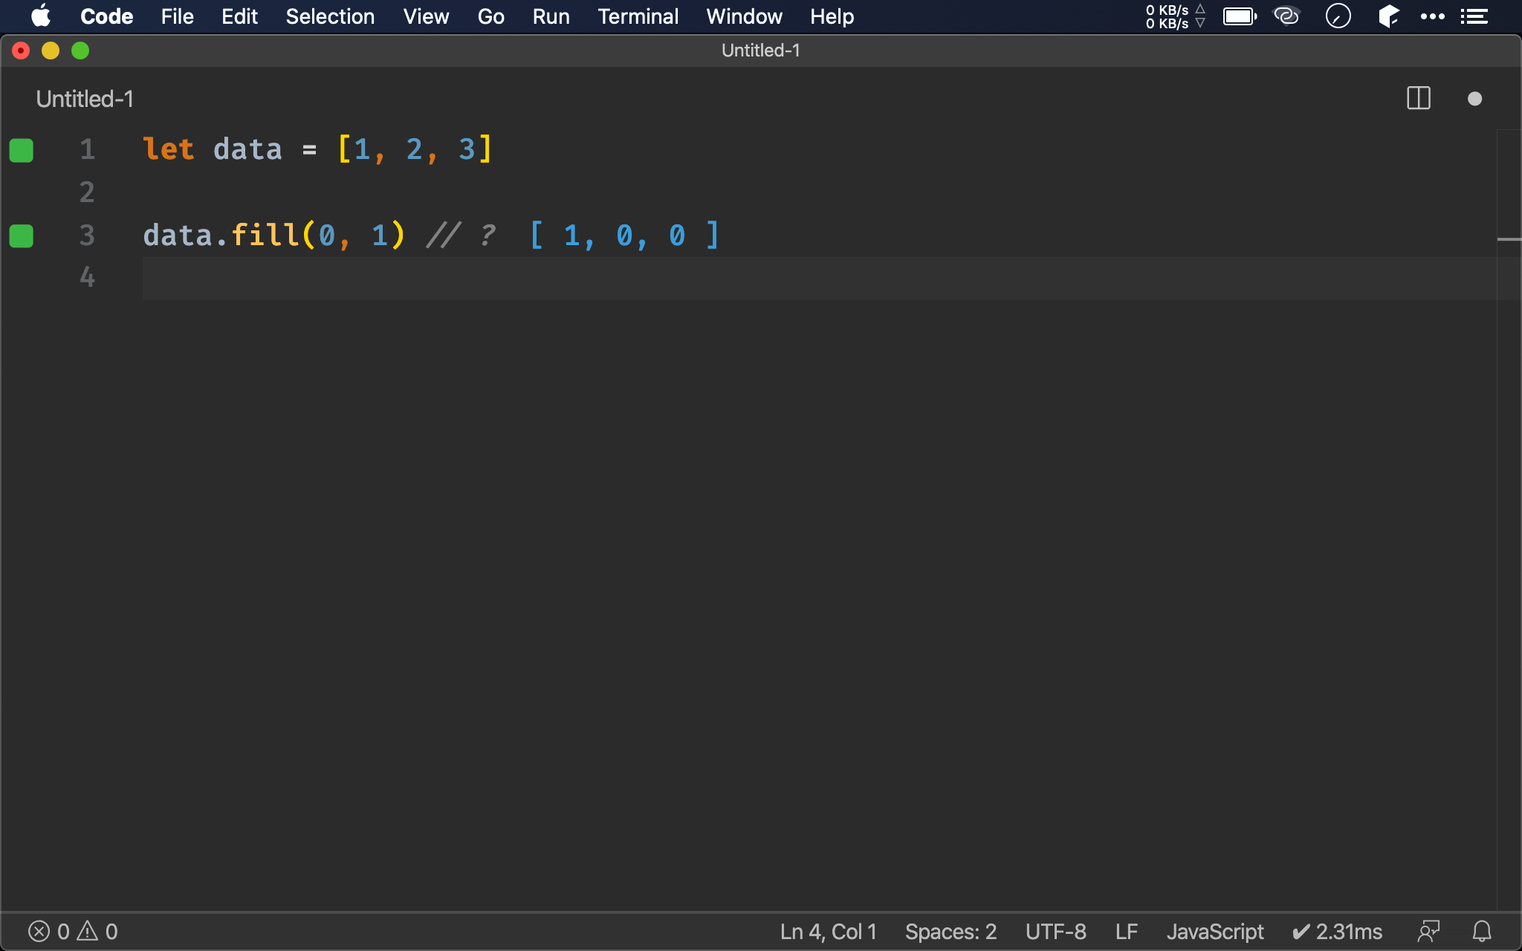Click the round gauge menu bar icon
The height and width of the screenshot is (951, 1522).
point(1338,16)
